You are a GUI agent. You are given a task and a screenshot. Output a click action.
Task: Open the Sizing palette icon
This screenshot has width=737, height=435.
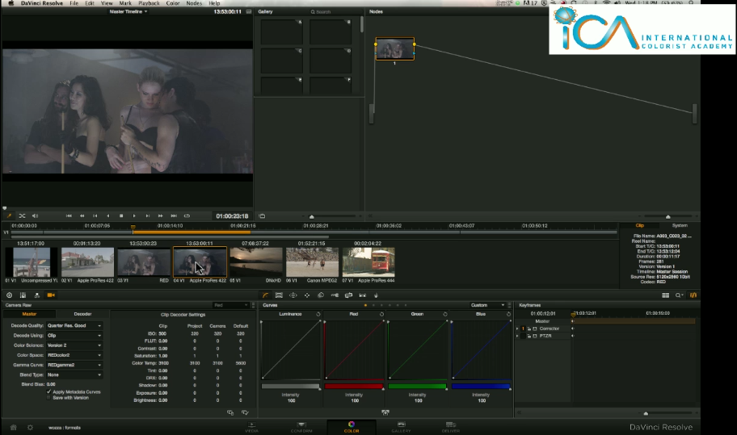click(349, 295)
